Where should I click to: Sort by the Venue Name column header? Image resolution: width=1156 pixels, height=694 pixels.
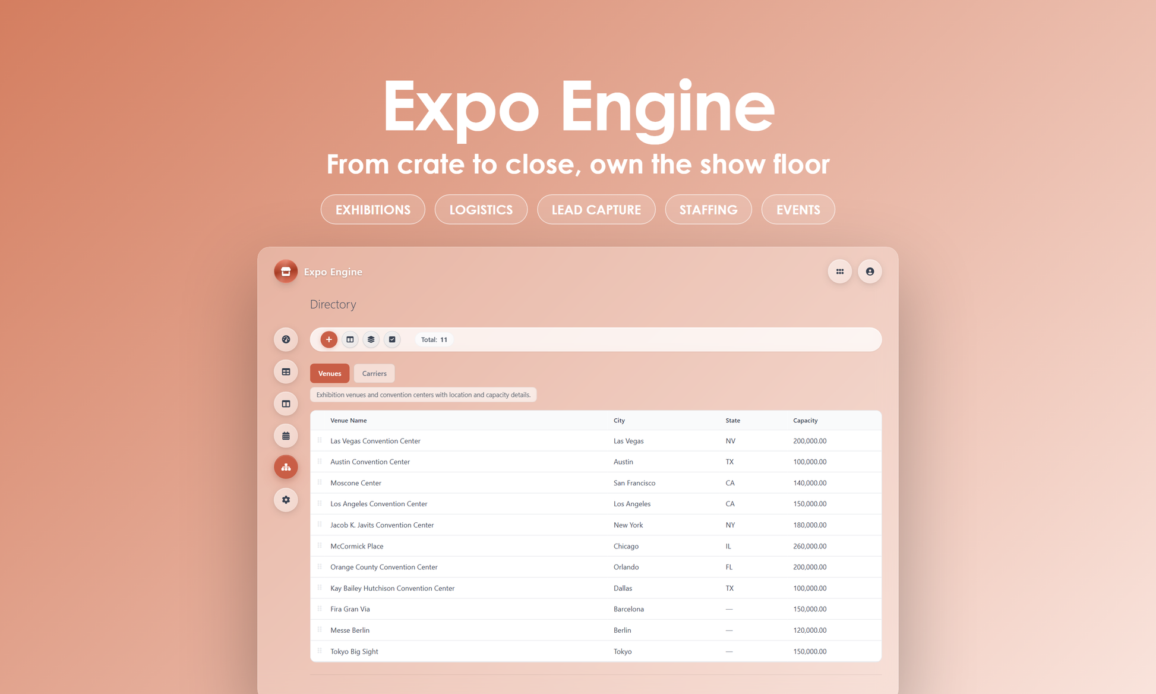pos(349,421)
